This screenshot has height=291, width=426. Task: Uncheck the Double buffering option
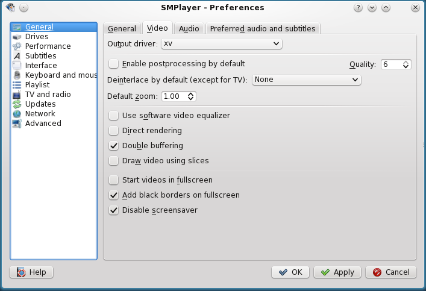coord(113,146)
